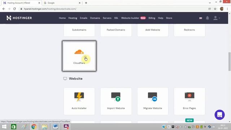Click the Import Website label

[x=116, y=108]
